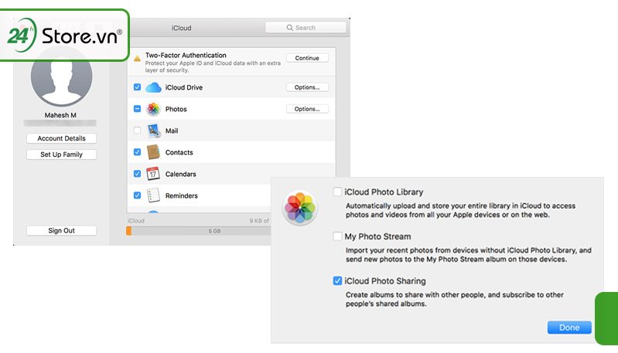Click the iCloud Drive cloud icon

[x=152, y=87]
